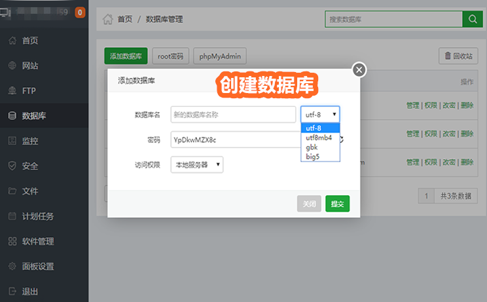This screenshot has height=302, width=487.
Task: Click the home icon in breadcrumb
Action: [x=108, y=19]
